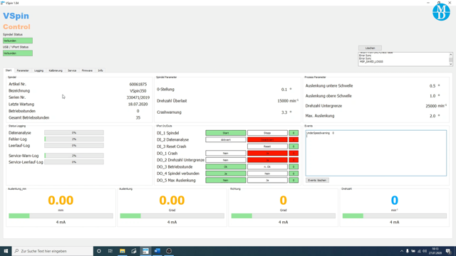Viewport: 456px width, 256px height.
Task: Click Nein for DO_2 Drehzahl Untergrenze
Action: (226, 160)
